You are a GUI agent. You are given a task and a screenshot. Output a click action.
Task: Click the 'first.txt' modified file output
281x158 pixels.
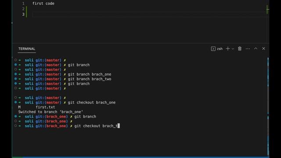[45, 107]
